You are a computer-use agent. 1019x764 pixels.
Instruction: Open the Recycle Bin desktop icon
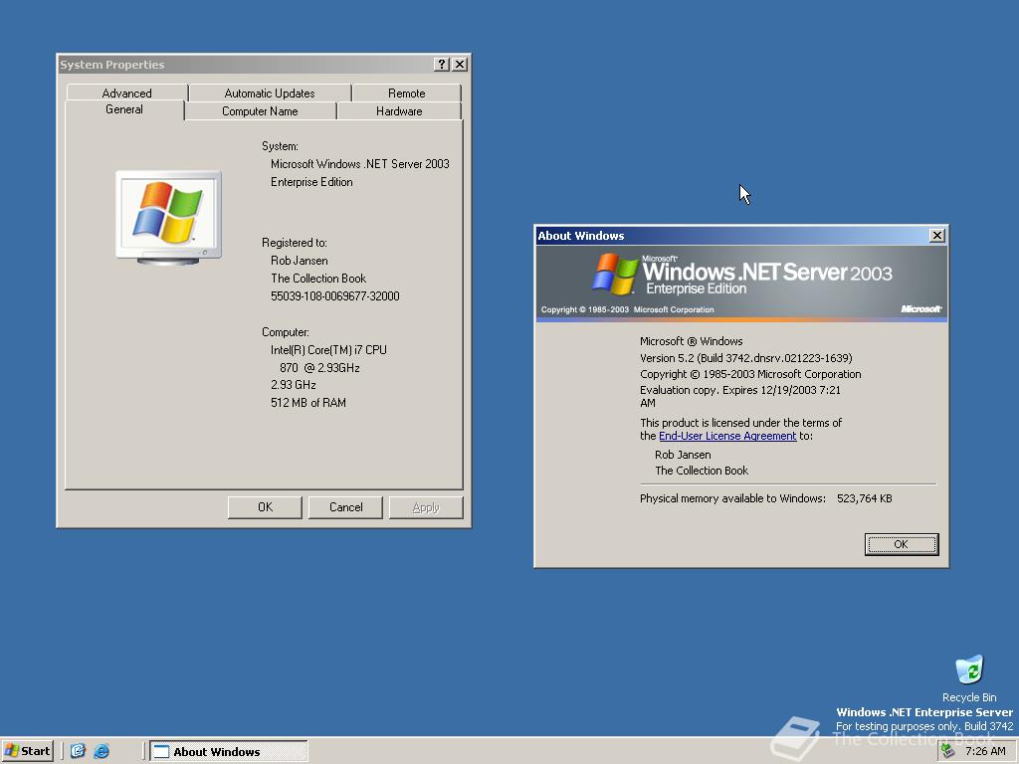969,678
